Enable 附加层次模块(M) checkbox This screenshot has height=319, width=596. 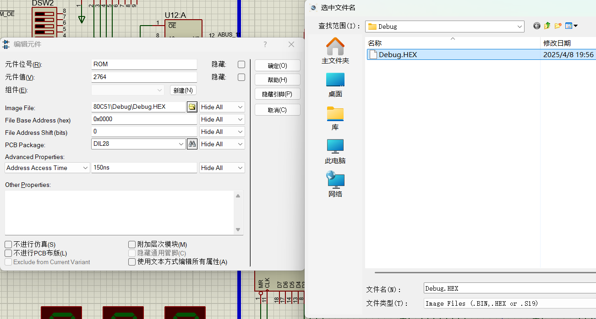click(x=132, y=245)
